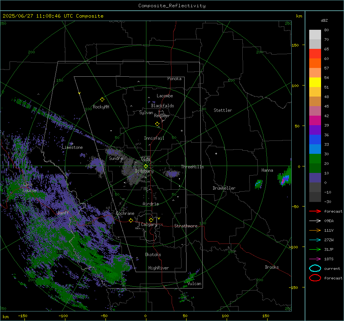Select the Drumheller label
Image resolution: width=344 pixels, height=321 pixels.
(x=224, y=188)
